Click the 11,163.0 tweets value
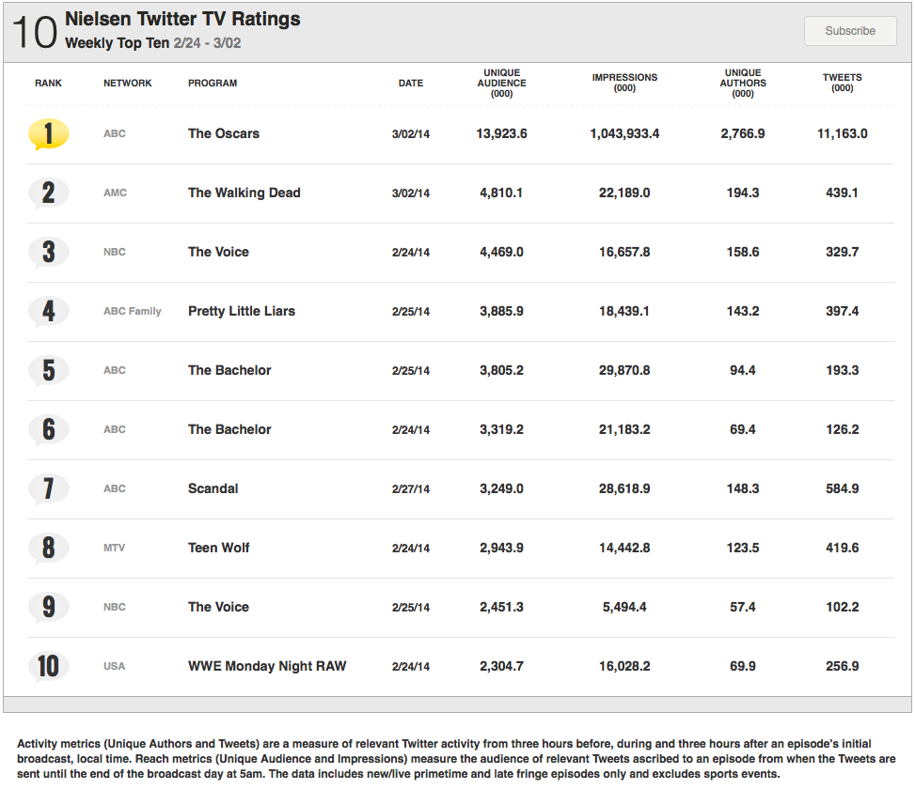The height and width of the screenshot is (789, 915). tap(842, 133)
